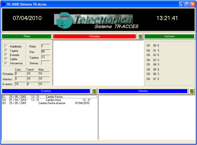
Task: Click inside the empty Fichadas list
Action: click(98, 63)
